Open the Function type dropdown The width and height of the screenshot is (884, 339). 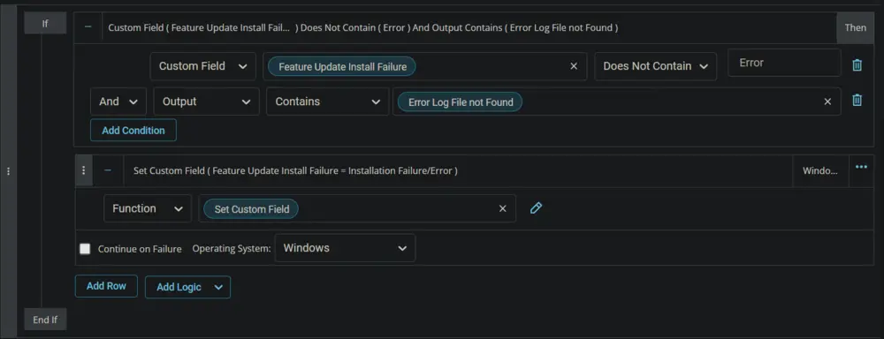148,209
